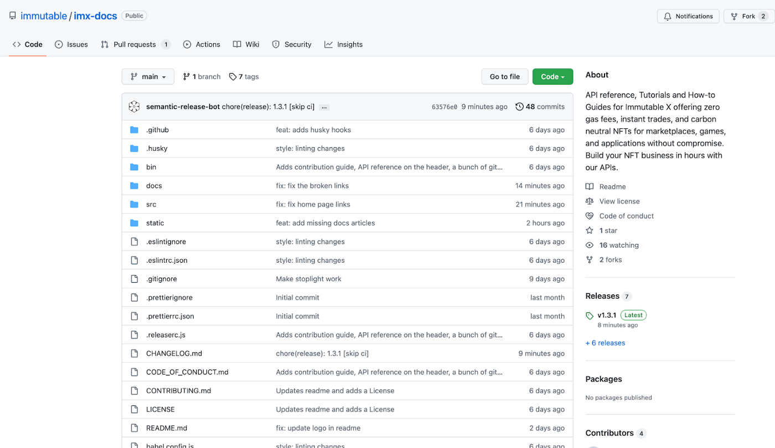This screenshot has height=448, width=775.
Task: View the Code of conduct
Action: (626, 216)
